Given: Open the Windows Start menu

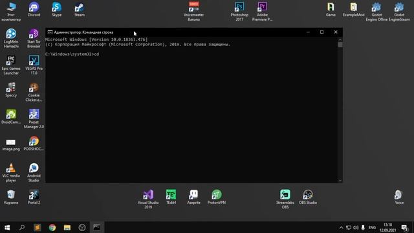Looking at the screenshot, I should click(7, 227).
